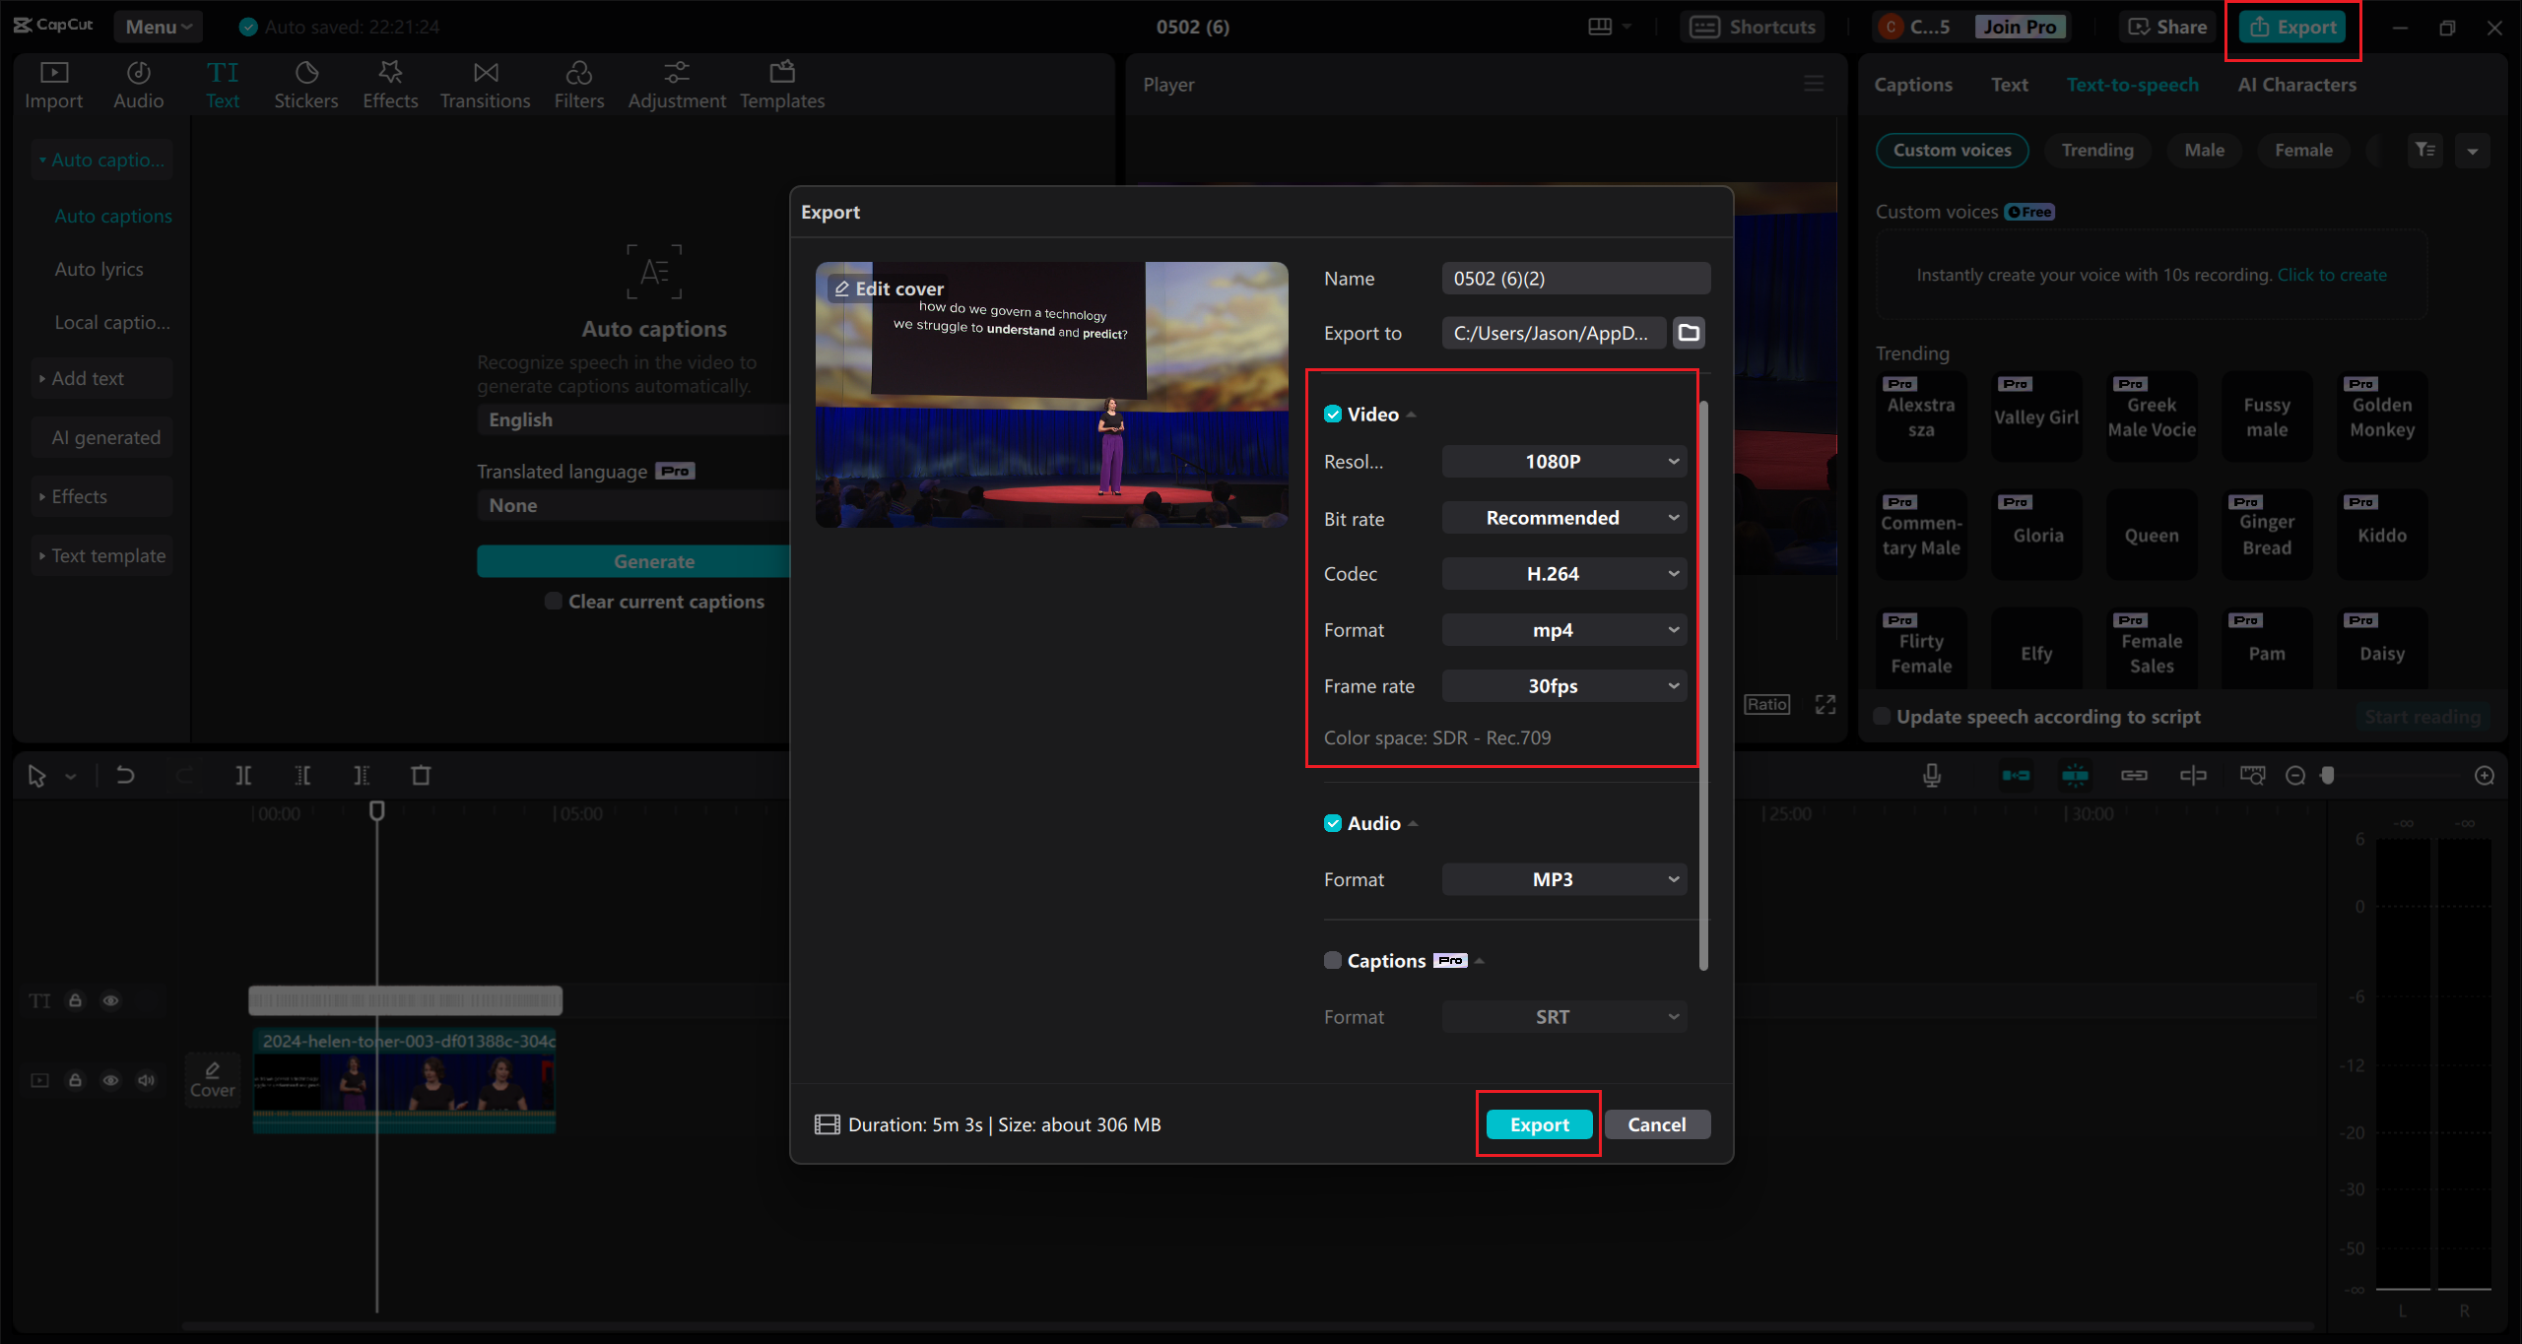Open the Codec H.264 dropdown

1563,574
